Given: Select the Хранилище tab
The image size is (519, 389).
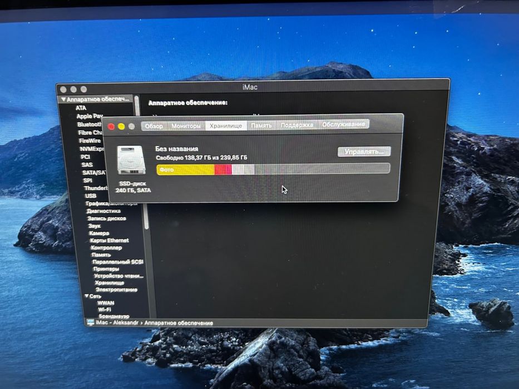Looking at the screenshot, I should 226,126.
